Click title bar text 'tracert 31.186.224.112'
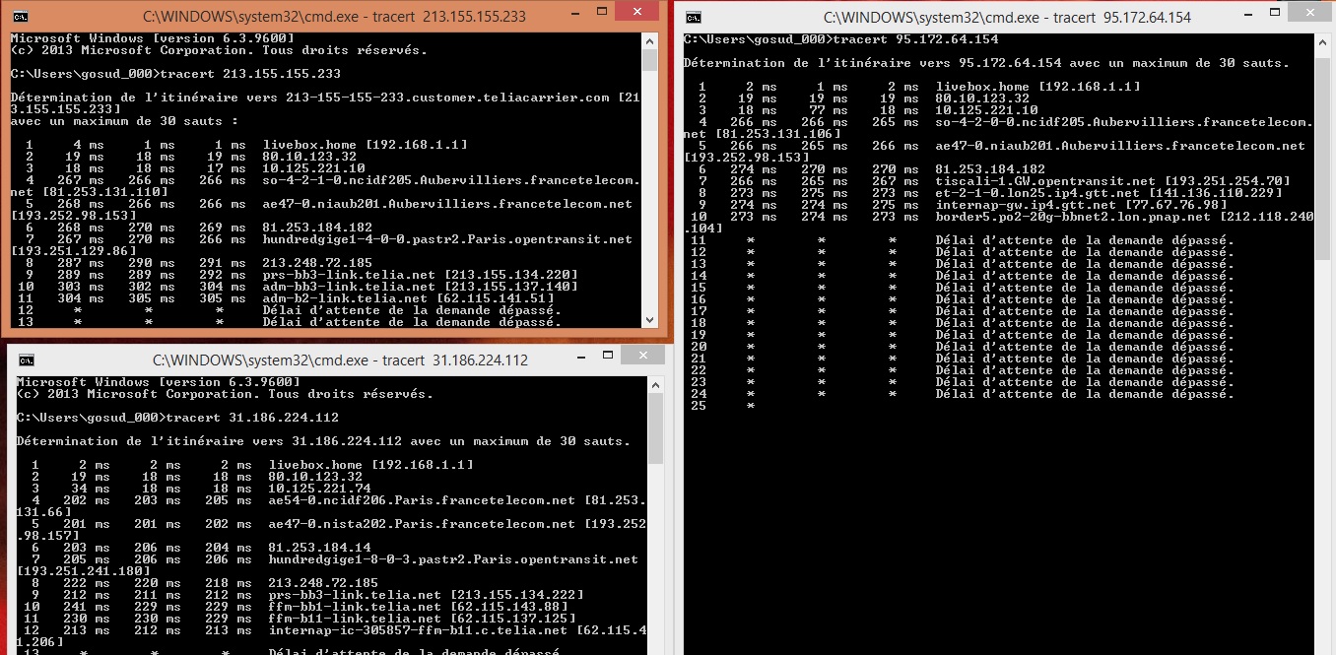 tap(455, 360)
